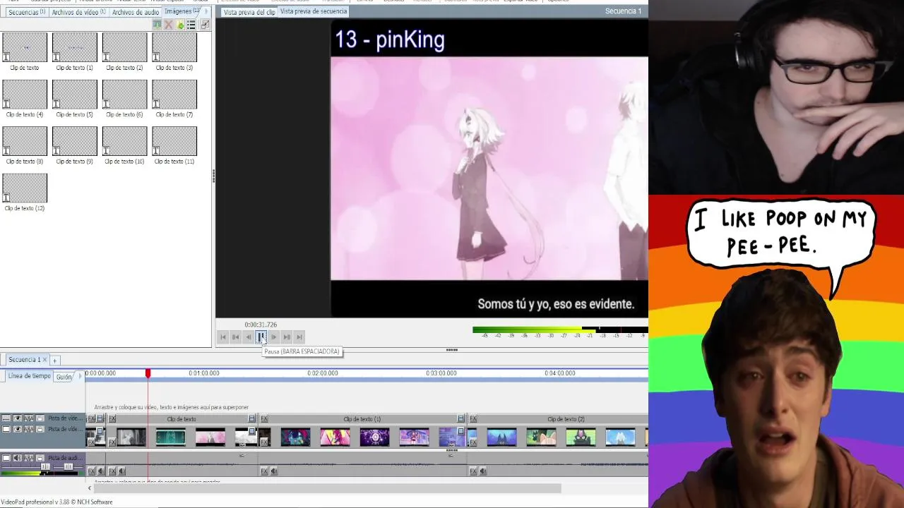
Task: Click the 0:00:31.726 timecode display
Action: 261,325
